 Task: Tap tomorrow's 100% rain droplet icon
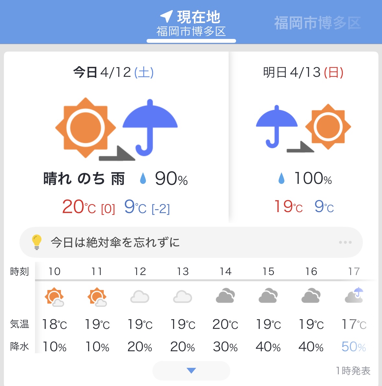coord(281,179)
